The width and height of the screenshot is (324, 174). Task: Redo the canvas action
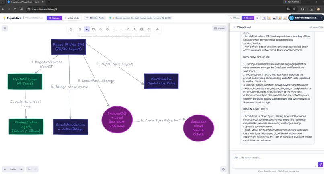35,170
